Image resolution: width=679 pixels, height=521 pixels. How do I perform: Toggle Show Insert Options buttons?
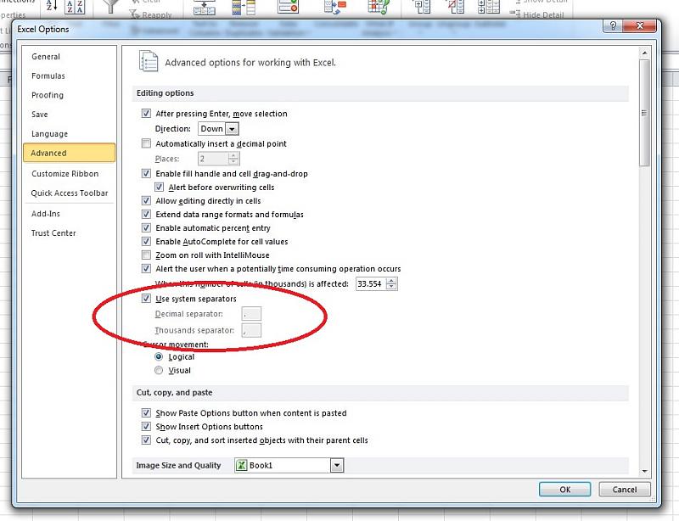point(146,427)
